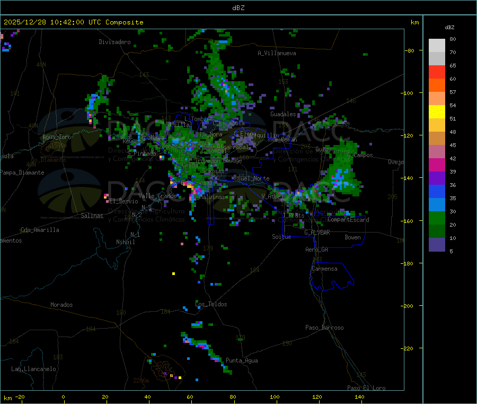Click the timestamp 2025/12/28 10:42:00 UTC Composite
The height and width of the screenshot is (404, 477).
tap(74, 22)
